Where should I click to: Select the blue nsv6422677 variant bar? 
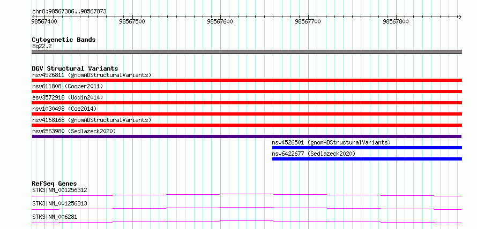click(367, 159)
